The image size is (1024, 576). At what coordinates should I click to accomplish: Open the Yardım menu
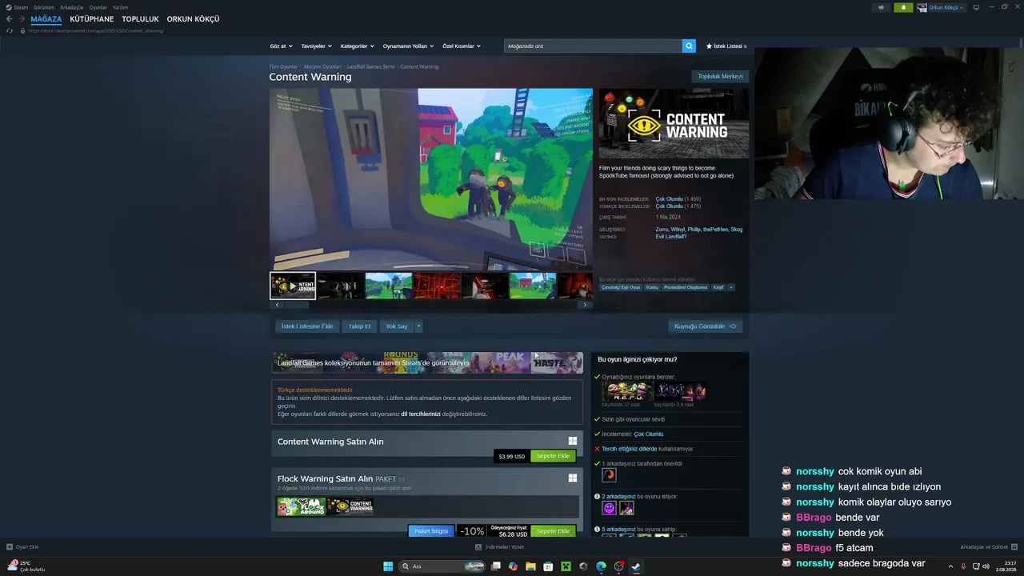pos(120,7)
